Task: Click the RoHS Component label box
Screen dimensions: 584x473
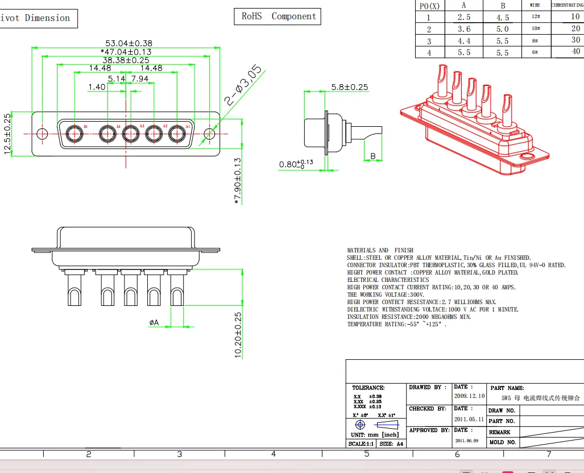Action: 277,16
